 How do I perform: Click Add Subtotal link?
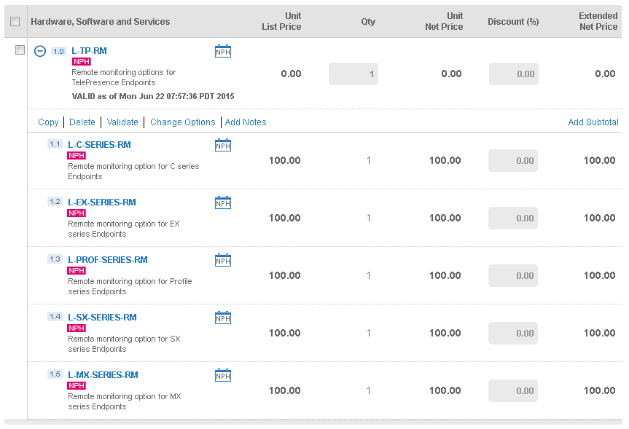(593, 122)
